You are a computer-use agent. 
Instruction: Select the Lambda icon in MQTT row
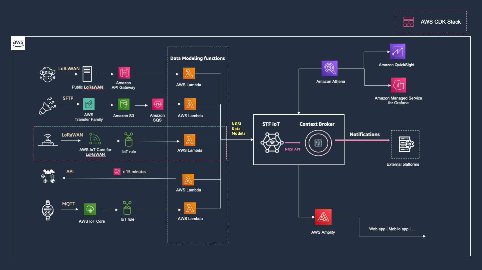point(190,208)
